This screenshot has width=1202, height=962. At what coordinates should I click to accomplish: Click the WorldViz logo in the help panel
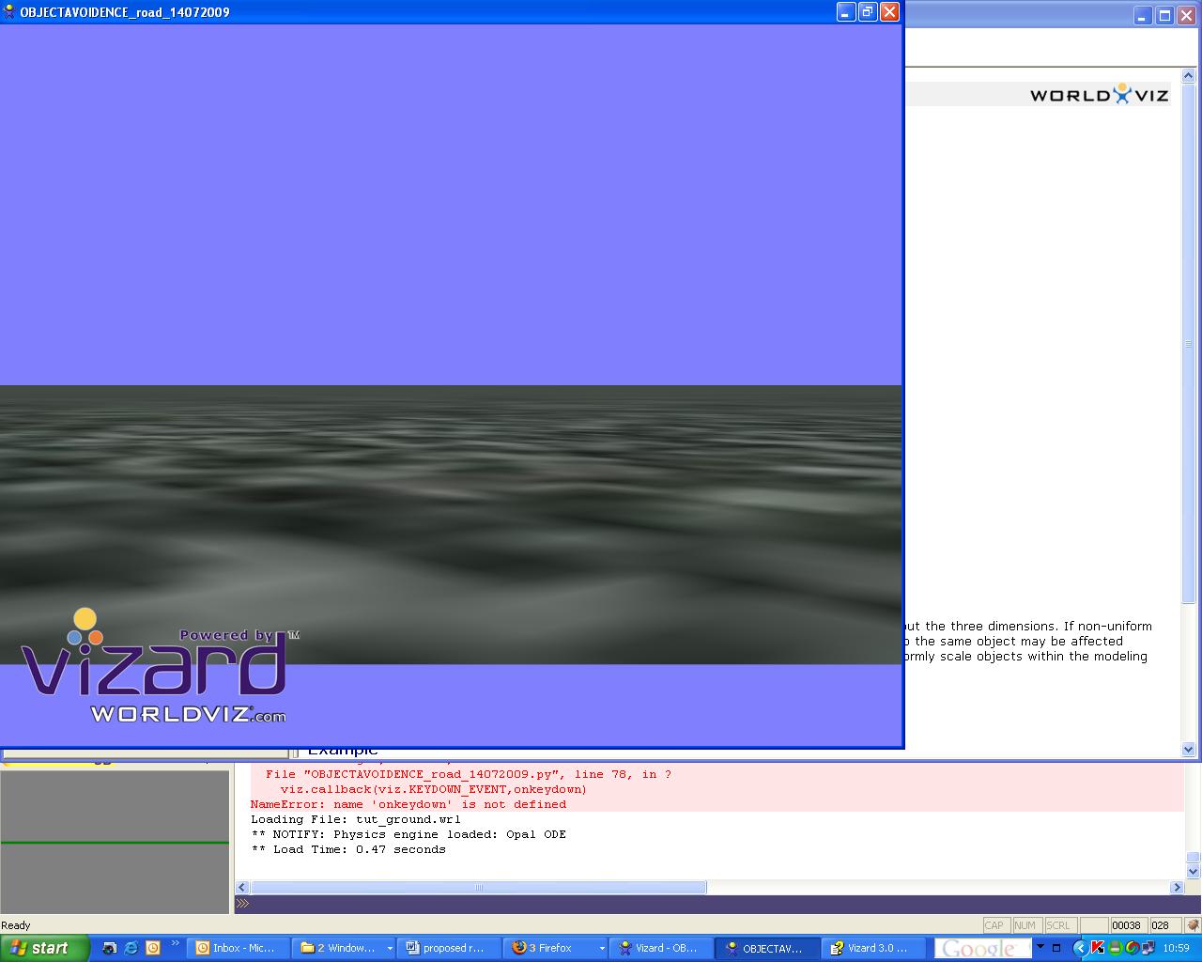pyautogui.click(x=1099, y=95)
